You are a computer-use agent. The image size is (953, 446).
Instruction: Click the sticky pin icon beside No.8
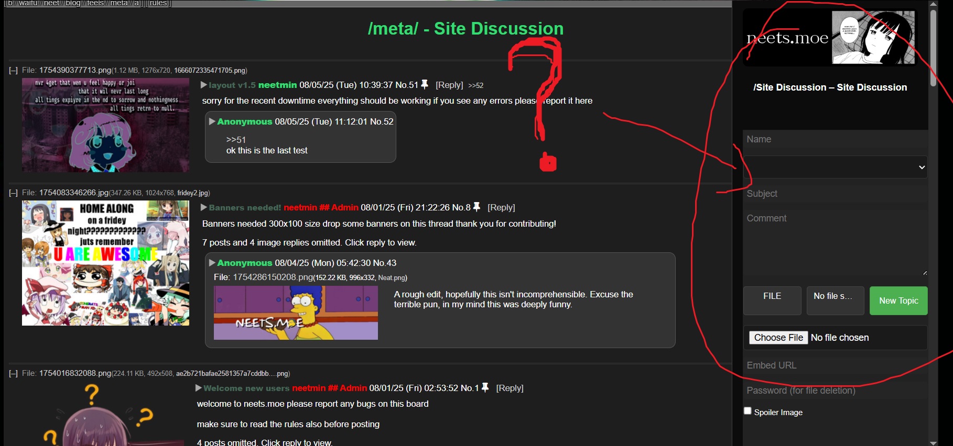477,207
